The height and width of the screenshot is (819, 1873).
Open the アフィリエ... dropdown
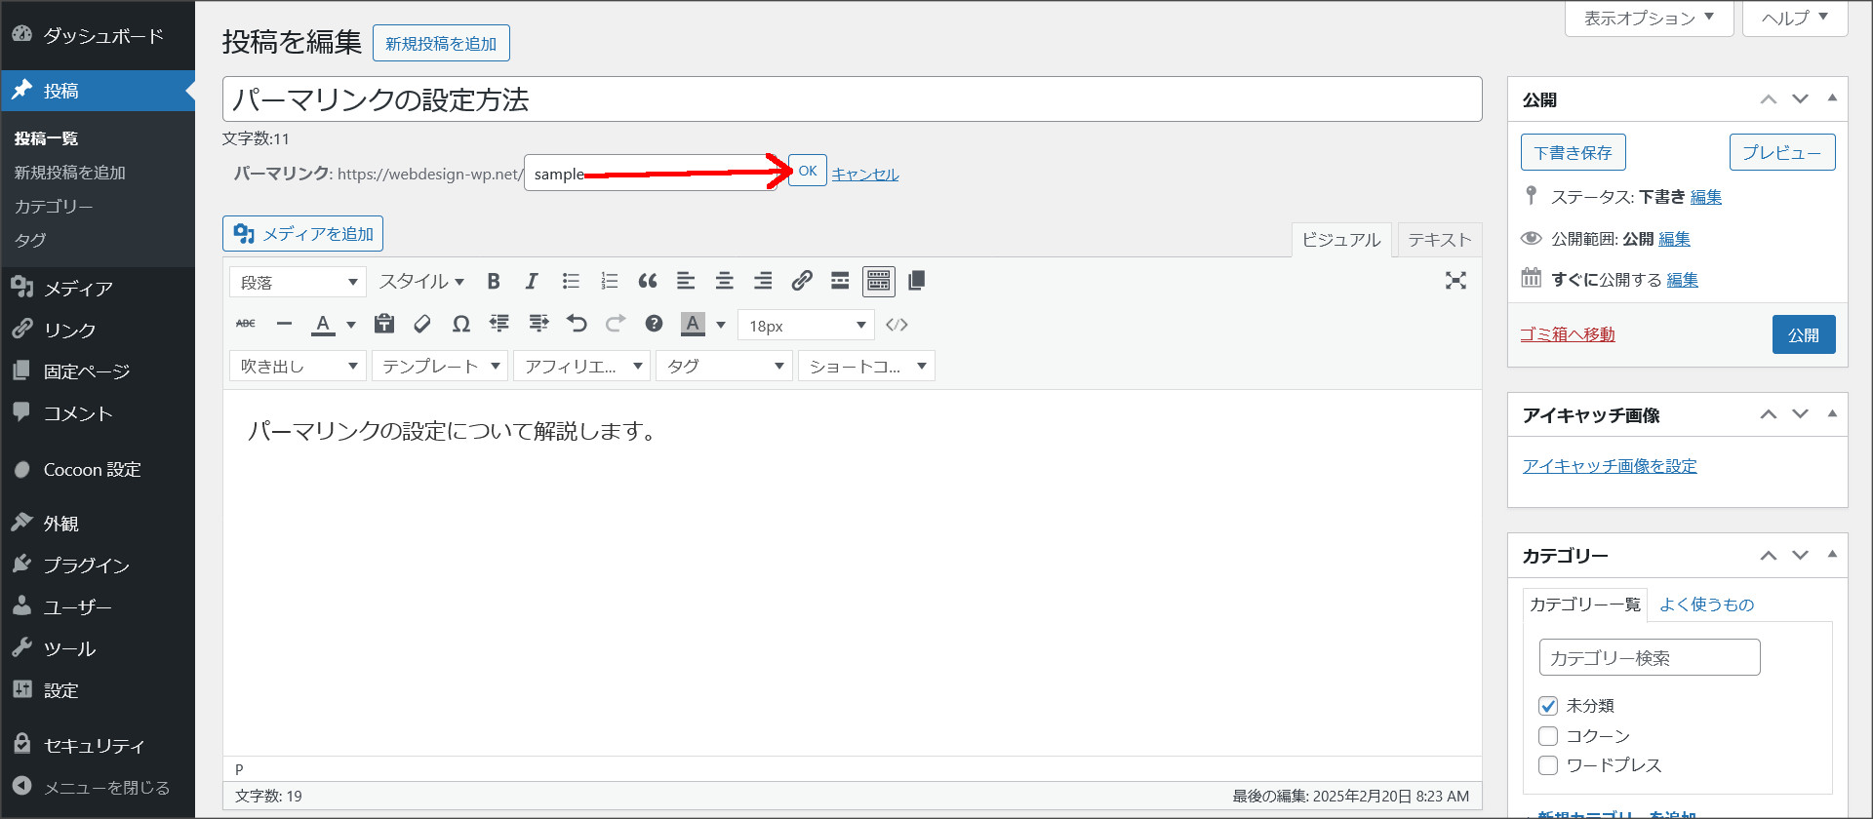click(x=582, y=367)
